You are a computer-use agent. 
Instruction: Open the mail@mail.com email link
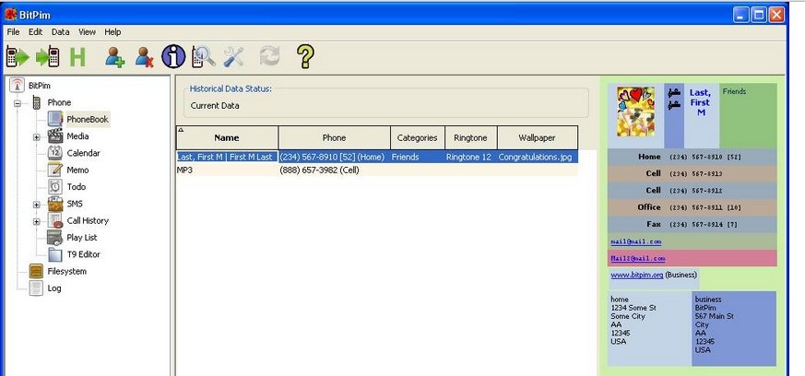click(x=636, y=241)
